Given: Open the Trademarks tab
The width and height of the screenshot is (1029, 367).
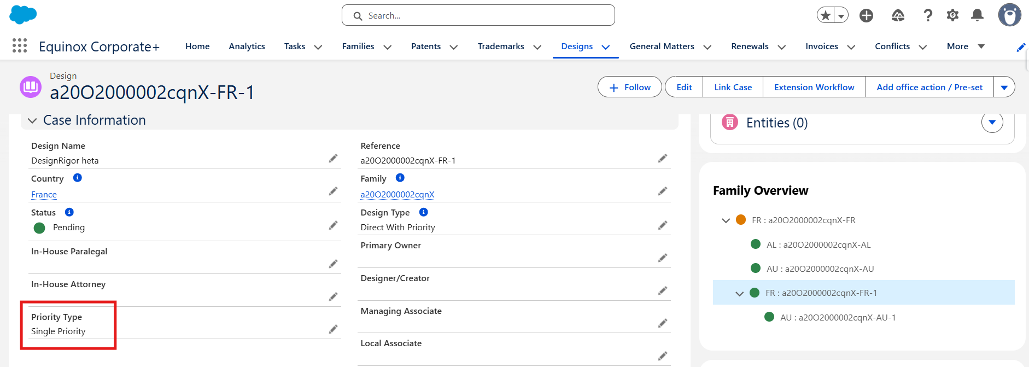Looking at the screenshot, I should [500, 46].
